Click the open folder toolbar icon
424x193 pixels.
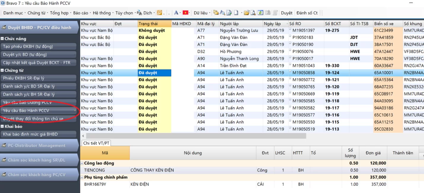click(x=246, y=13)
